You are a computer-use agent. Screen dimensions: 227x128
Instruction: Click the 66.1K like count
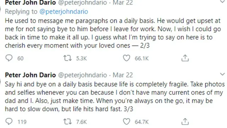pyautogui.click(x=142, y=58)
